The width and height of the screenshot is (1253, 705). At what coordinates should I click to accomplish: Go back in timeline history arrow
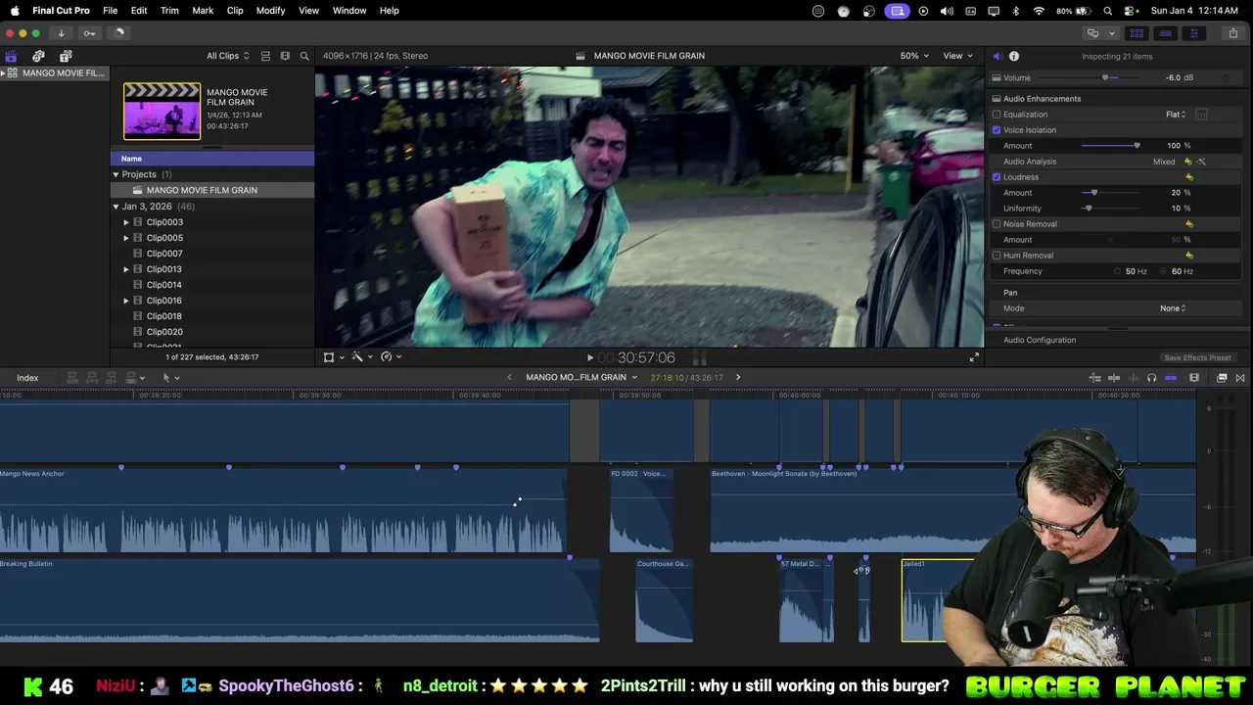pos(509,378)
